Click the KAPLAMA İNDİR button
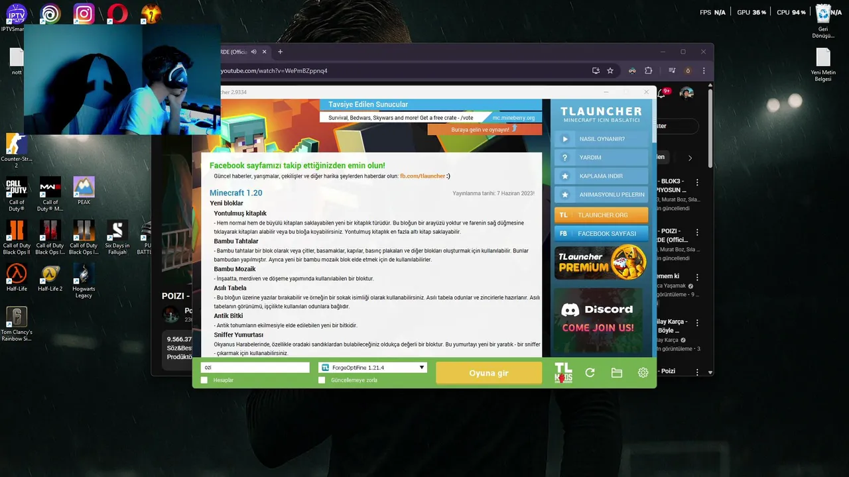This screenshot has height=477, width=849. click(601, 176)
